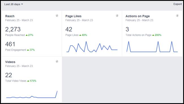Click the dropdown arrow beside Last 28 days
184x104 pixels.
(x=22, y=4)
